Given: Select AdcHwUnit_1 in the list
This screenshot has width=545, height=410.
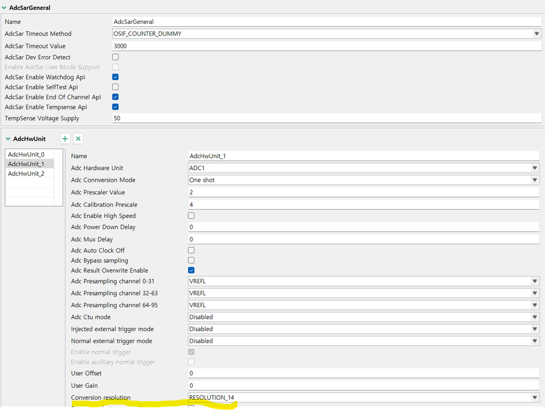Looking at the screenshot, I should (x=29, y=164).
